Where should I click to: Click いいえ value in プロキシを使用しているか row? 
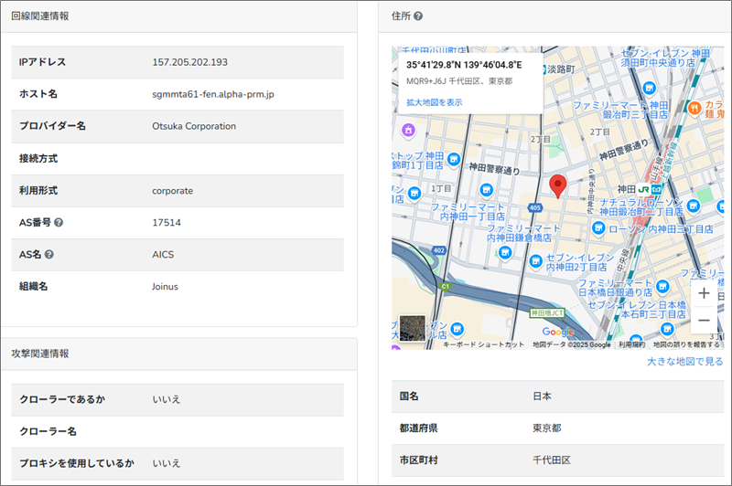tap(167, 463)
